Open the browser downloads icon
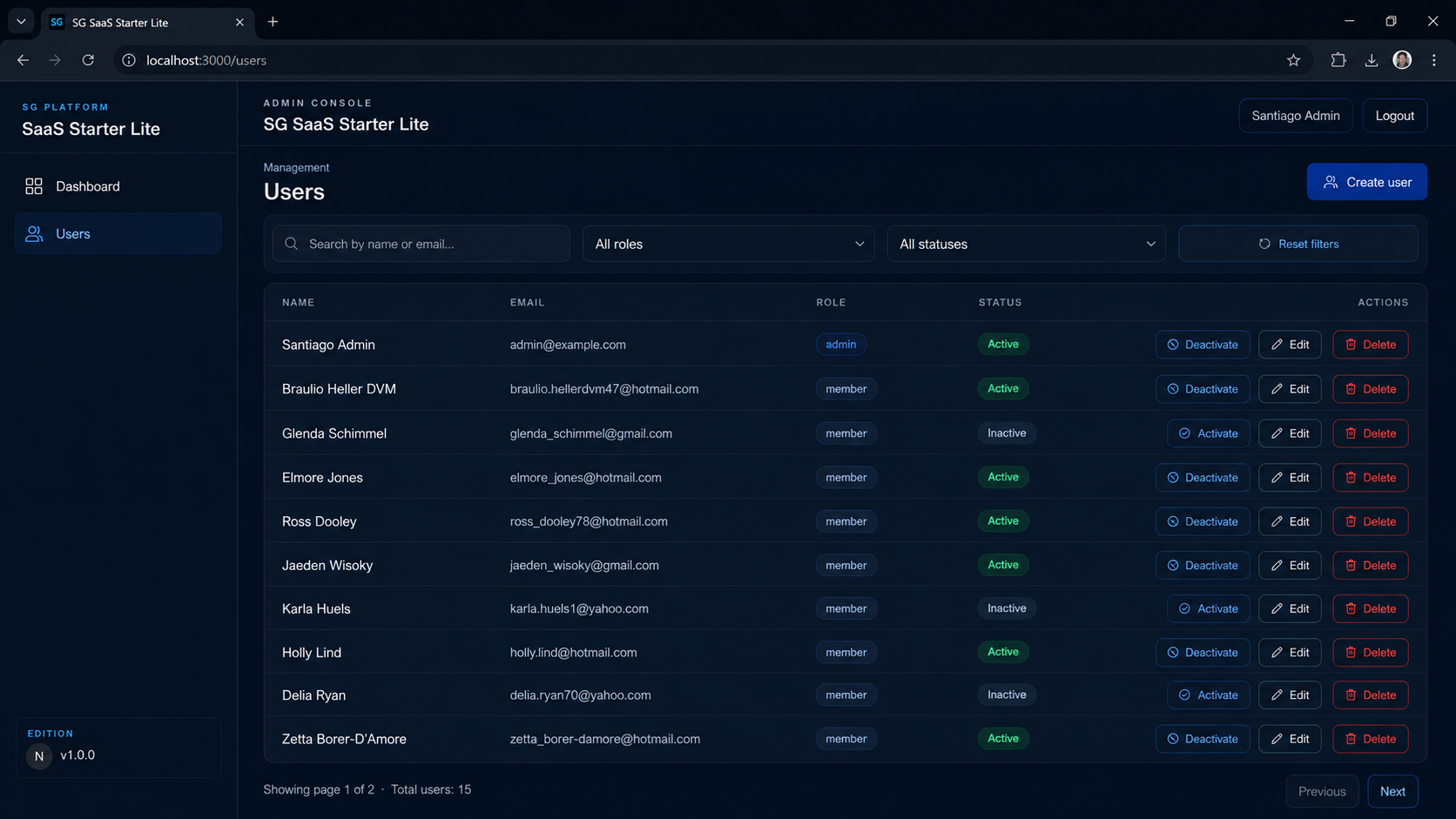 [x=1372, y=60]
